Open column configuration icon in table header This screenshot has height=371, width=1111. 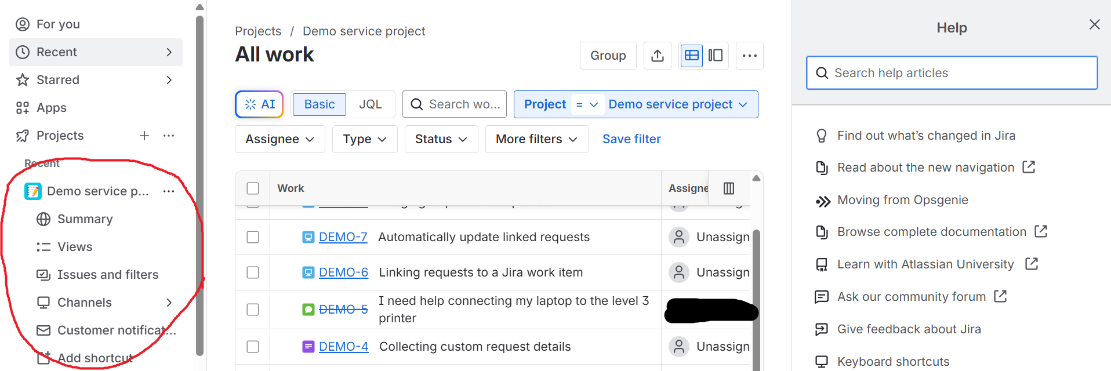[x=729, y=188]
